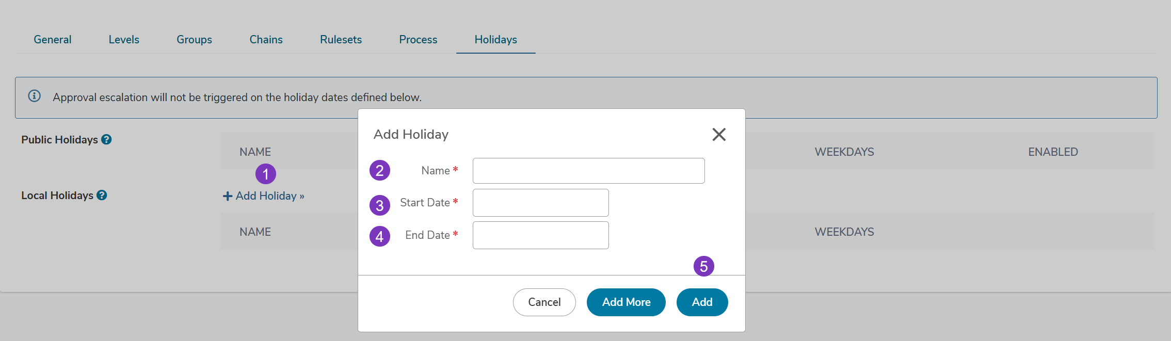Click the End Date field
The height and width of the screenshot is (341, 1171).
[541, 235]
